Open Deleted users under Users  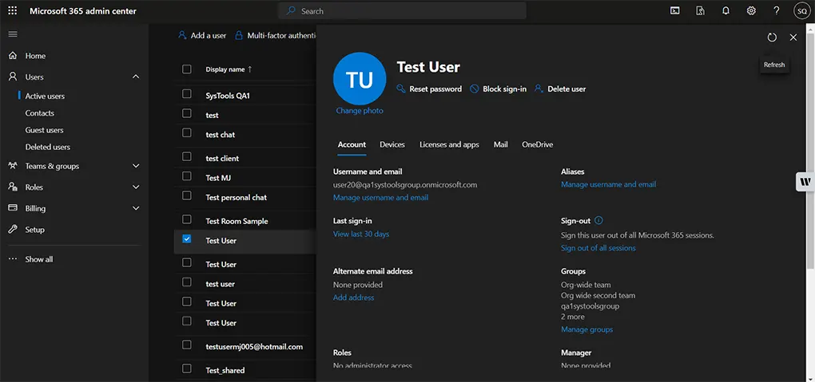47,147
